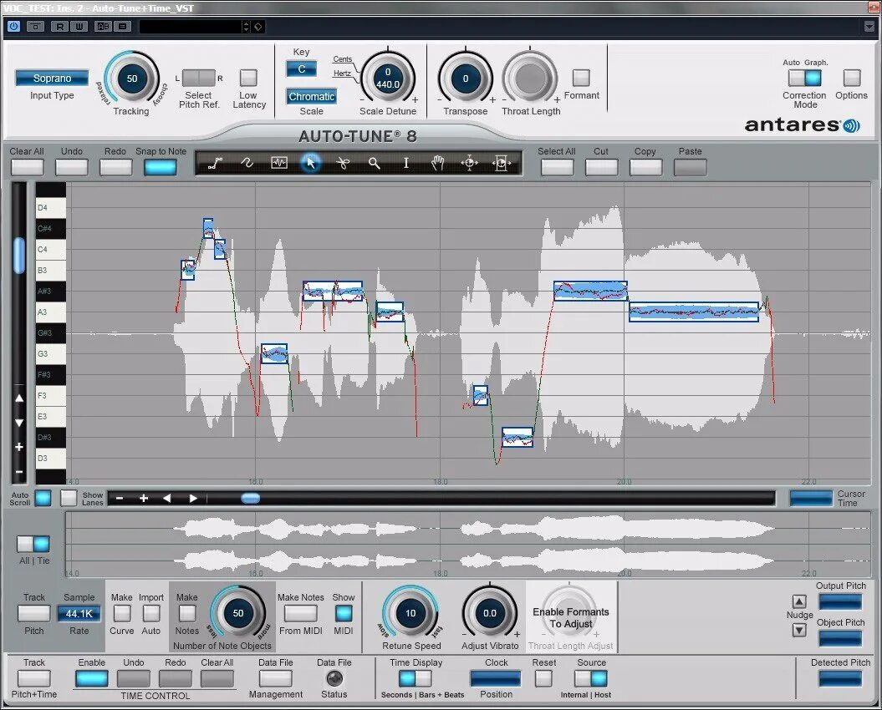Viewport: 882px width, 710px height.
Task: Click the horizontal timeline scroll thumb
Action: point(250,498)
